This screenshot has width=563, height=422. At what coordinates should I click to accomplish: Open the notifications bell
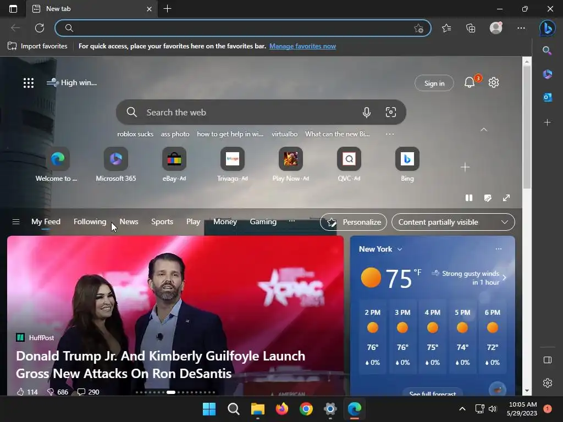point(470,82)
